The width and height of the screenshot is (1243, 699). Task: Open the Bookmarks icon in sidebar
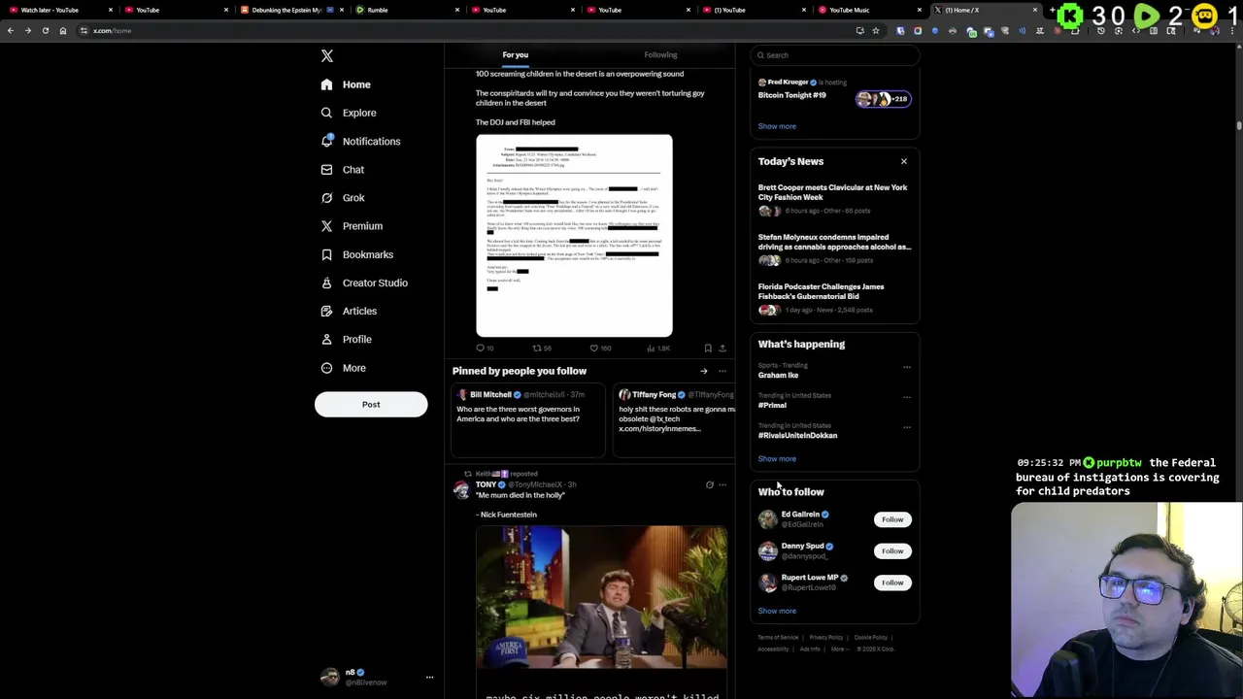327,254
